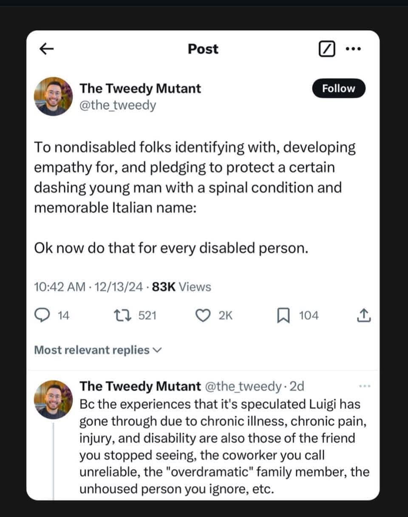Viewport: 408px width, 517px height.
Task: Click The Tweedy Mutant name on main post
Action: coord(140,88)
